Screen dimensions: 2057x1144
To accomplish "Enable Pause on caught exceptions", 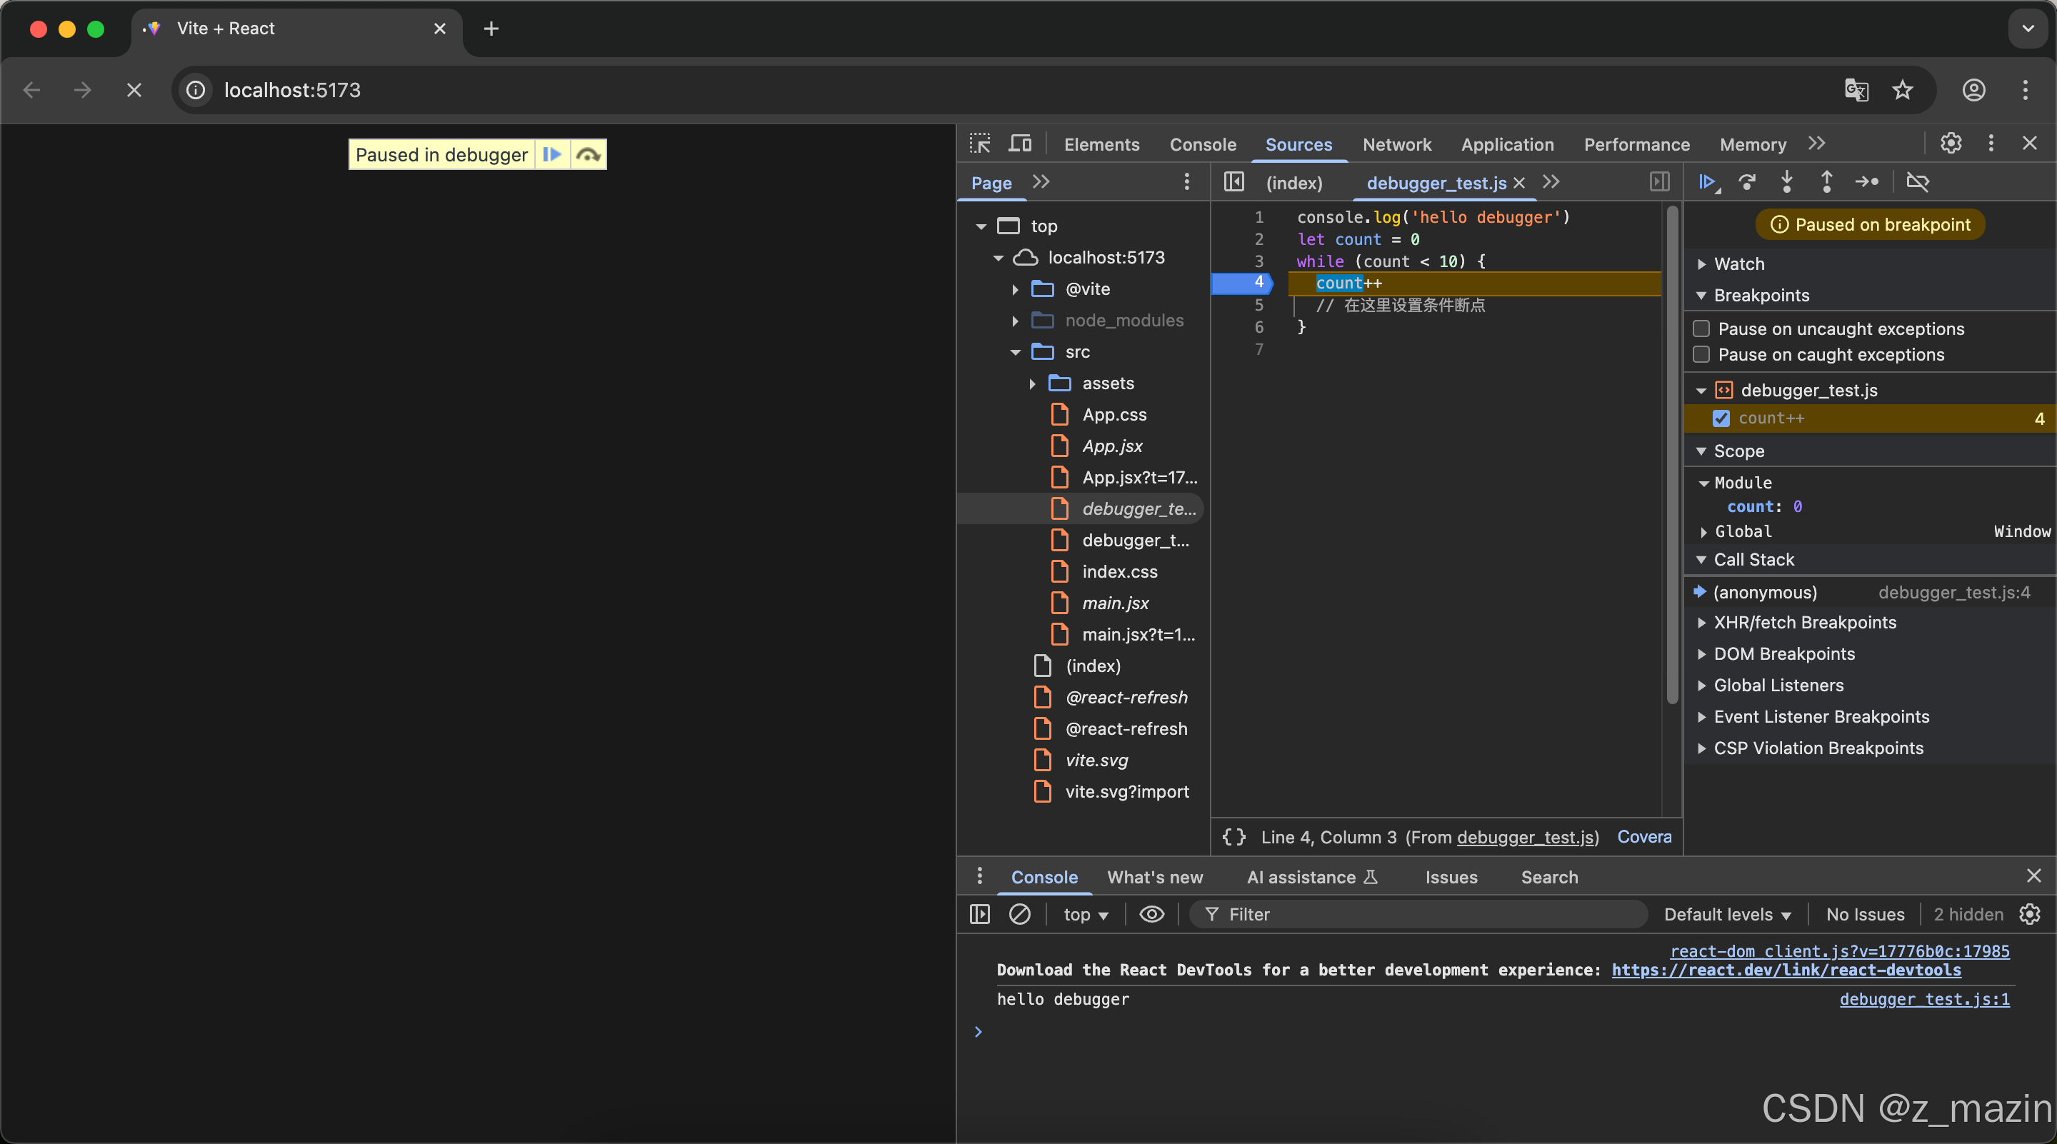I will point(1701,354).
